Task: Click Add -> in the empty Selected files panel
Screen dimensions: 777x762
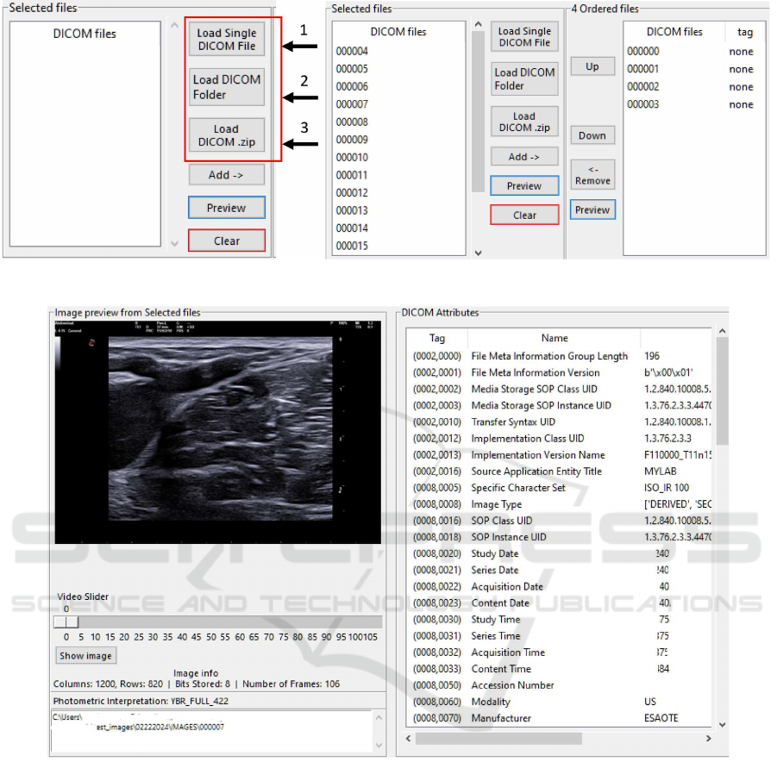Action: coord(227,174)
